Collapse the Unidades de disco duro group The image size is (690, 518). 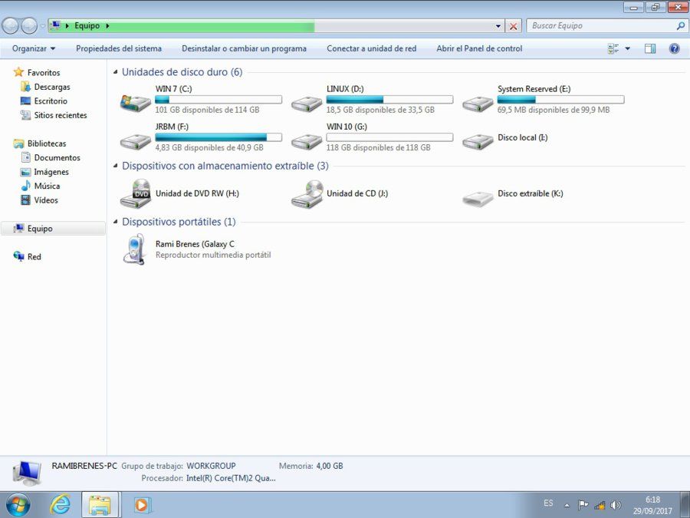click(x=115, y=72)
